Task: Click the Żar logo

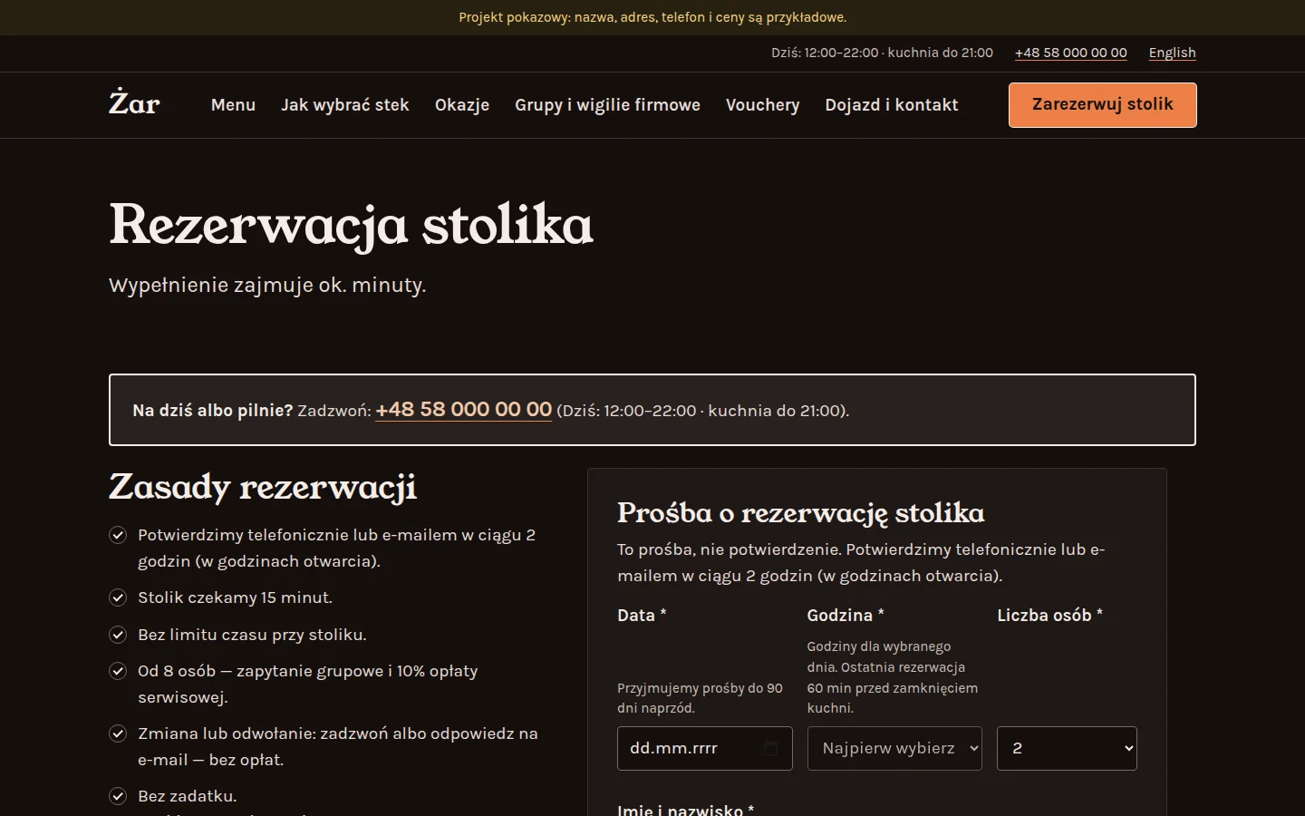Action: click(x=134, y=103)
